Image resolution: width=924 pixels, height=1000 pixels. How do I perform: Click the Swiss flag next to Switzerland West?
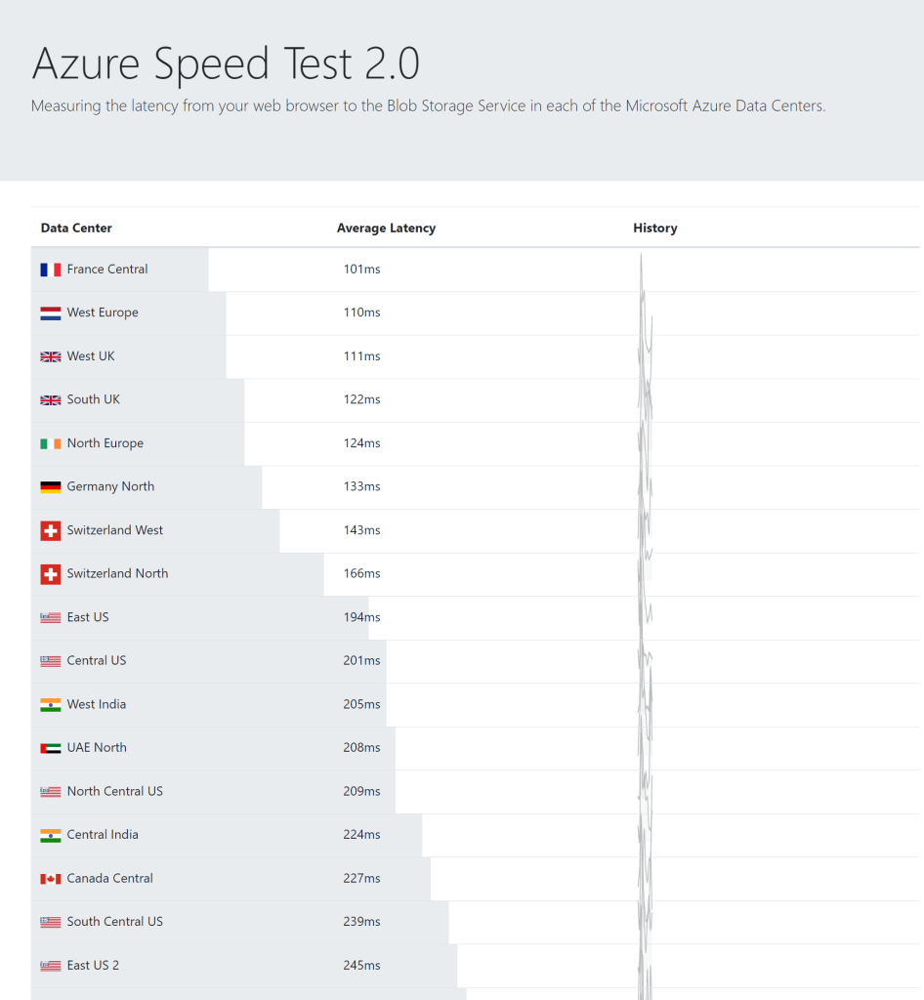click(50, 530)
